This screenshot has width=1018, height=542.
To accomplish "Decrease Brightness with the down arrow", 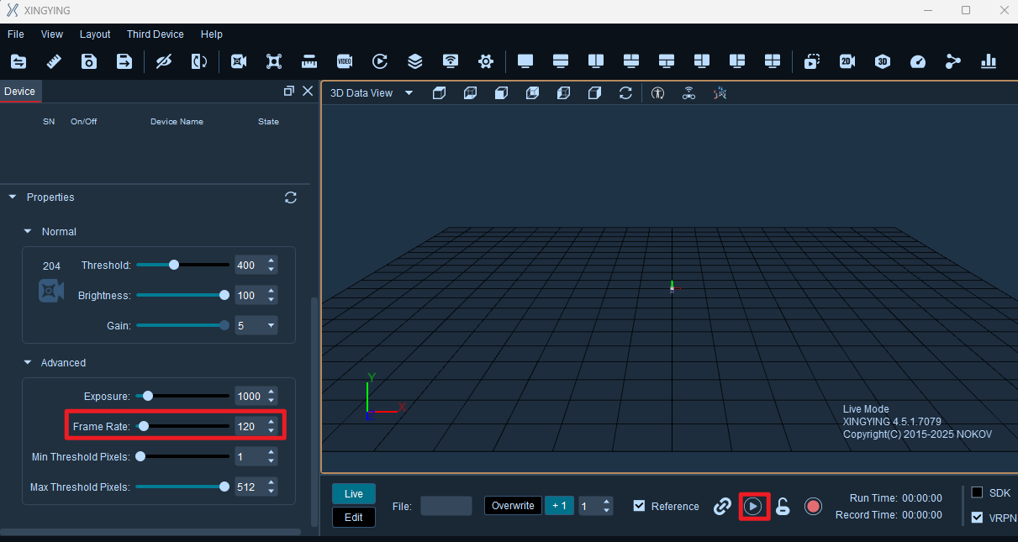I will point(271,300).
